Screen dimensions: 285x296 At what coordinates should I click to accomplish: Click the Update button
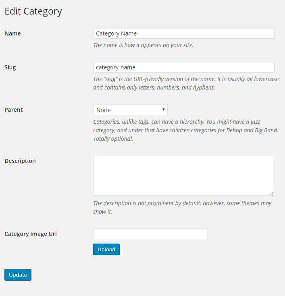click(x=18, y=275)
